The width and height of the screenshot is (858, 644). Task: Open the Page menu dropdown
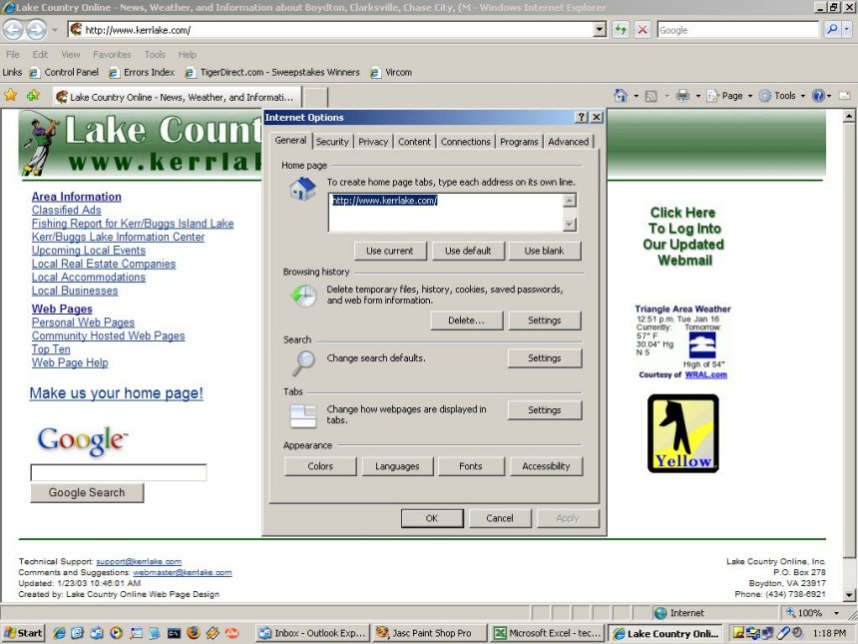tap(730, 96)
